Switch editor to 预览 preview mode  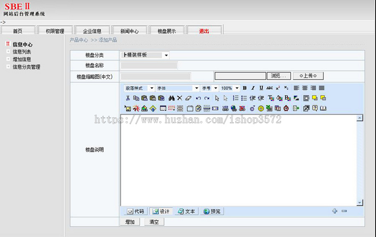pyautogui.click(x=212, y=212)
